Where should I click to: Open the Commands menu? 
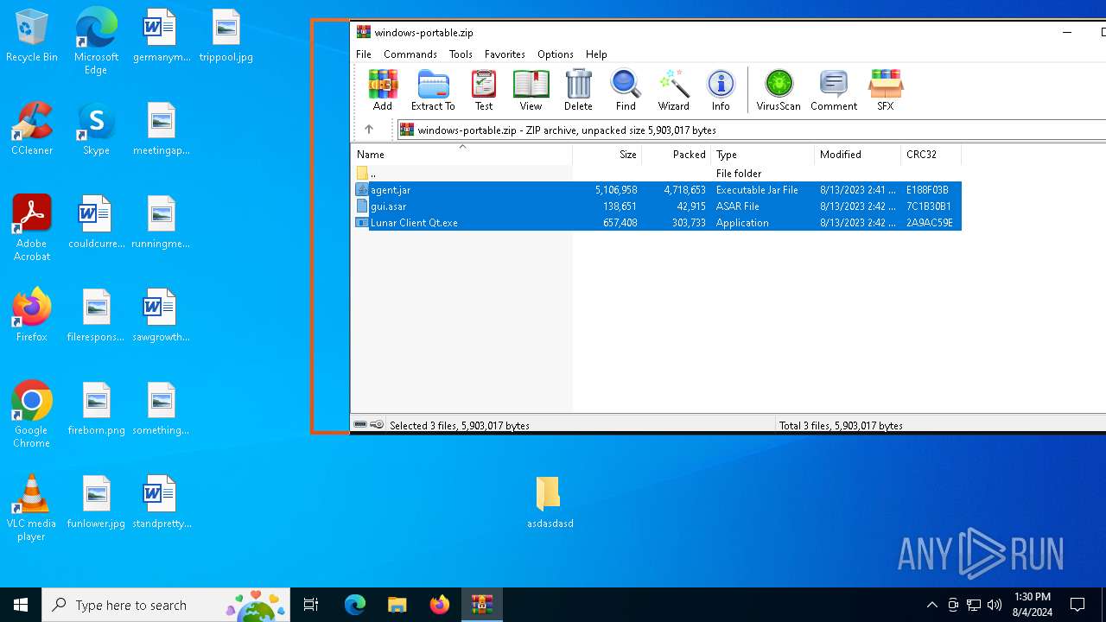point(410,54)
